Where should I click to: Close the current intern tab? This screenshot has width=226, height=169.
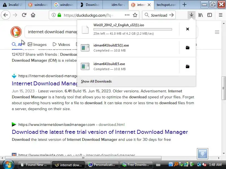click(x=149, y=5)
